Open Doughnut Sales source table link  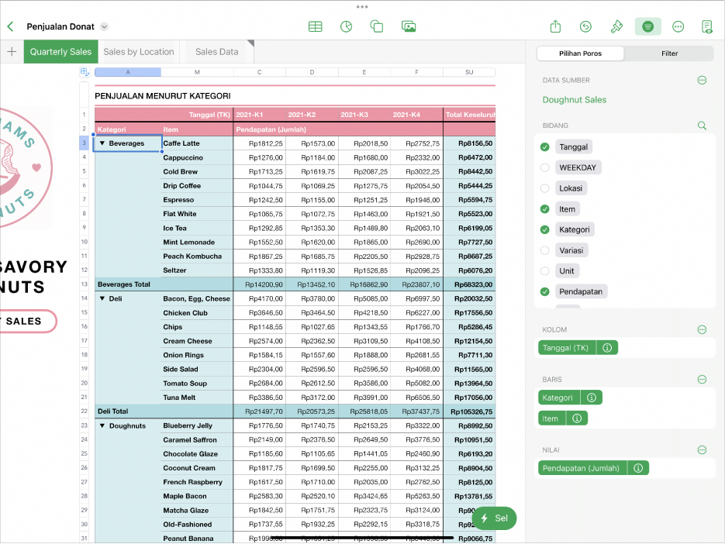click(x=575, y=100)
